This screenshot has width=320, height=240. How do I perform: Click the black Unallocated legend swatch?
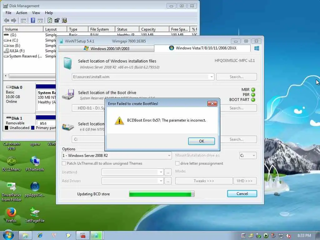click(7, 128)
